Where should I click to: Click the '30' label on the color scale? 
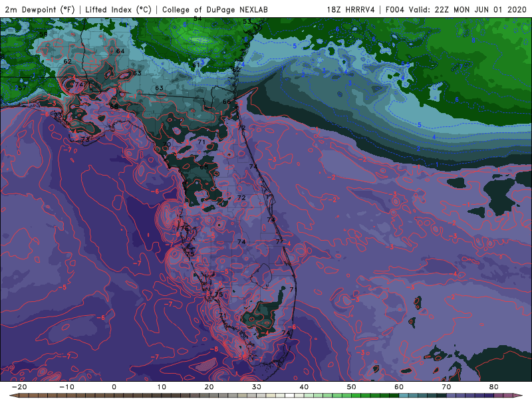257,387
